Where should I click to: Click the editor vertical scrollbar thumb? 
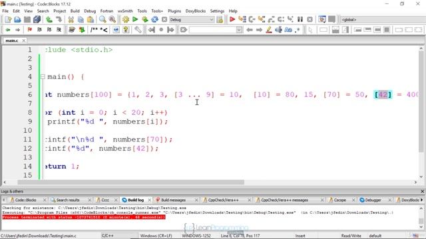tap(421, 102)
